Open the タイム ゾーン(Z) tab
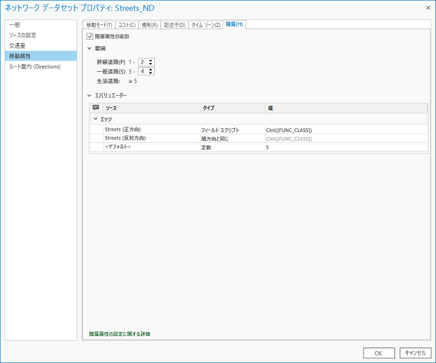Screen dimensions: 436x363 coord(206,25)
